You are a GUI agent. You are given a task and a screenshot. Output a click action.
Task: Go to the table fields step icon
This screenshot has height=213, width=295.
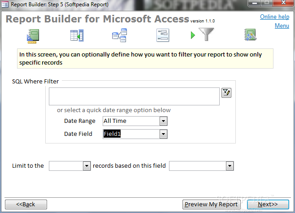[77, 35]
